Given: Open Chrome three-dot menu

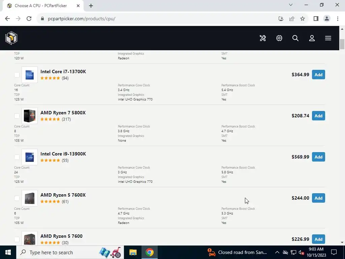Looking at the screenshot, I should pos(338,19).
